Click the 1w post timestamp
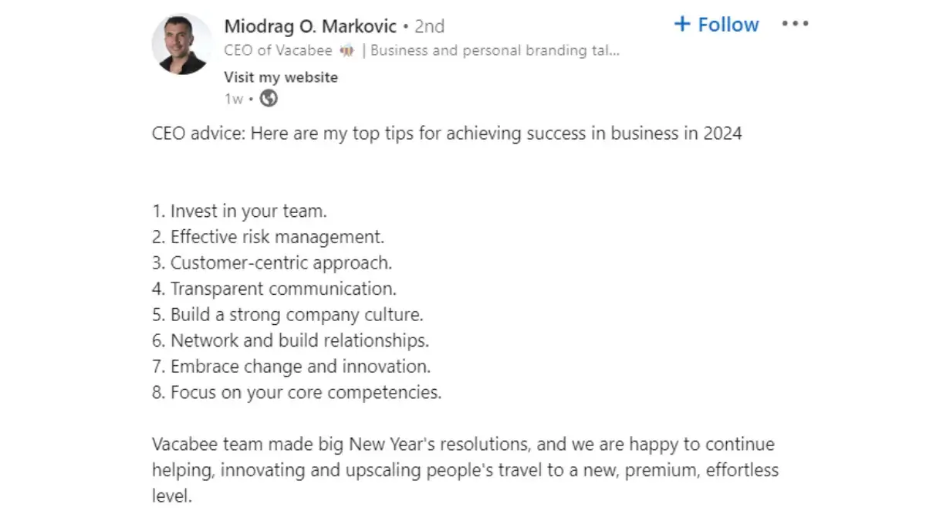This screenshot has width=926, height=521. tap(233, 98)
